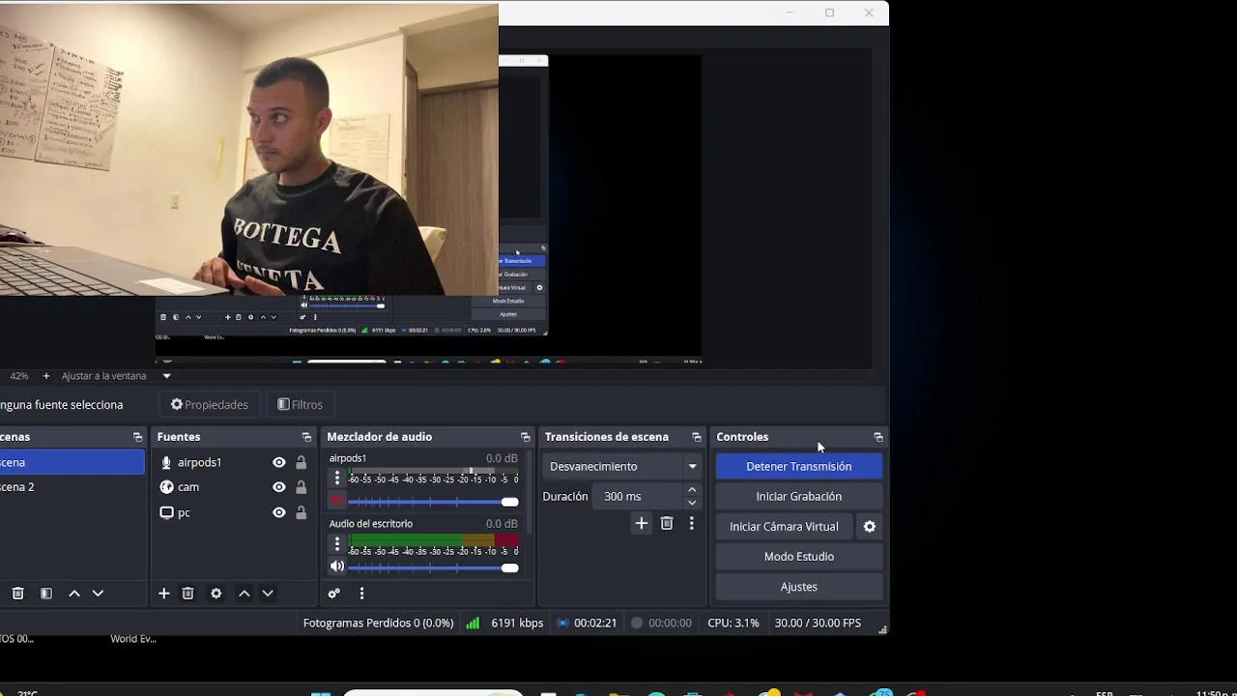The width and height of the screenshot is (1237, 696).
Task: Open Ajustes settings
Action: tap(798, 587)
